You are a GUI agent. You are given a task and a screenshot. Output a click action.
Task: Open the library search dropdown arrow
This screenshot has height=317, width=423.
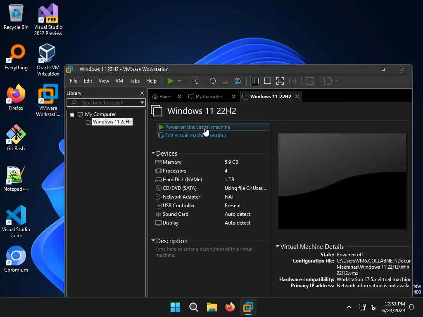[x=142, y=103]
